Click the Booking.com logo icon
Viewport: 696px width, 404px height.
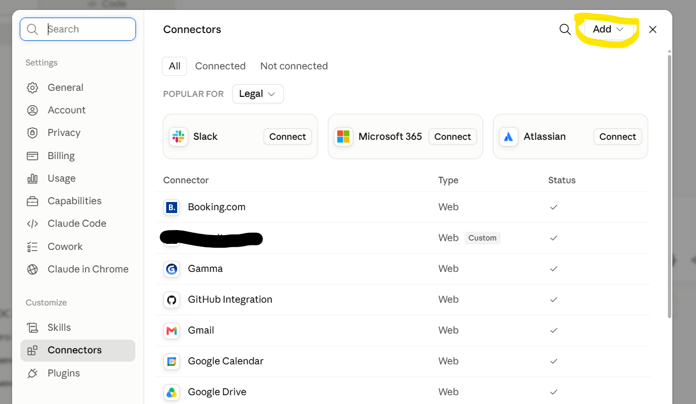[172, 208]
